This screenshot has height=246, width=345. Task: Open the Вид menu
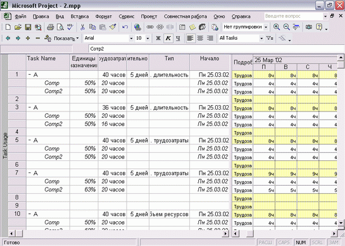coord(60,17)
